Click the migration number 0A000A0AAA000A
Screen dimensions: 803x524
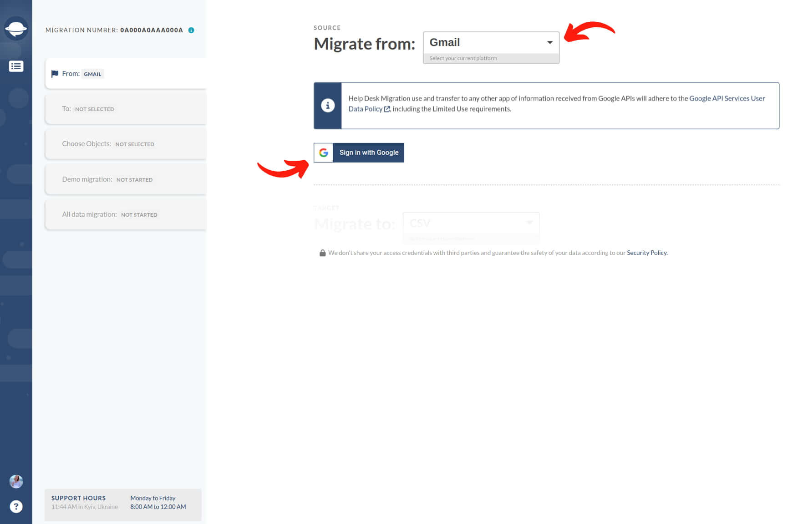pos(152,30)
